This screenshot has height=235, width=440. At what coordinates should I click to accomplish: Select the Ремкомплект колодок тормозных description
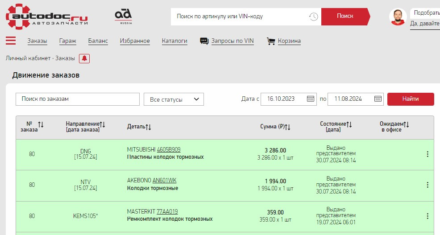point(170,219)
